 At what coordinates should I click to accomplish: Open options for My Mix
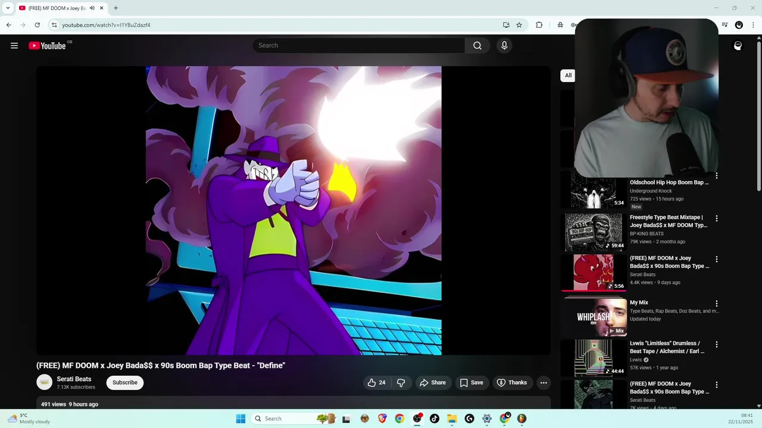pos(717,304)
